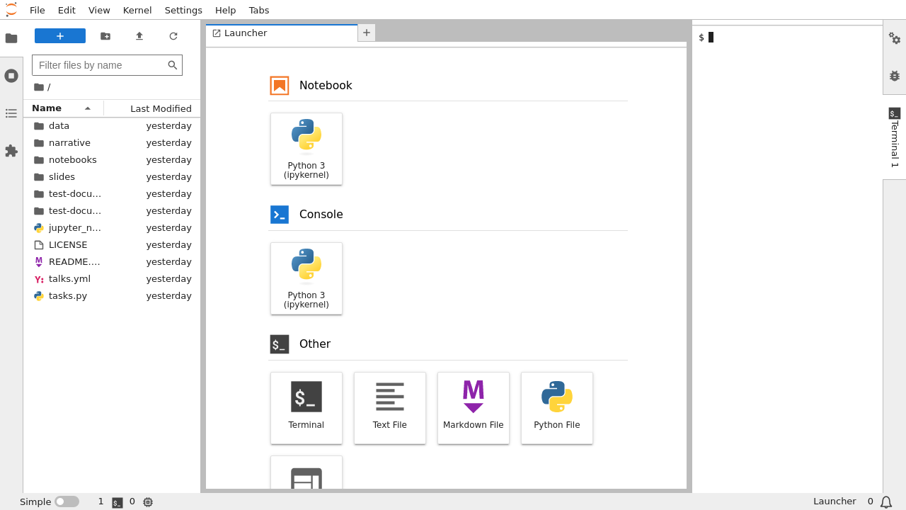This screenshot has width=906, height=510.
Task: Toggle the Simple interface mode switch
Action: pos(67,501)
